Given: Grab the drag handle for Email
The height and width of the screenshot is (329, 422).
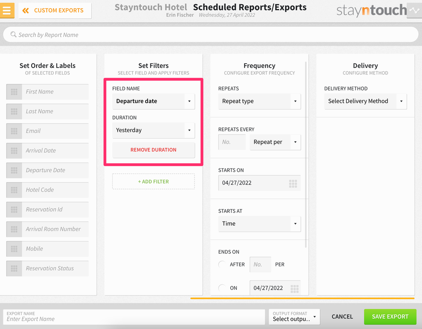Looking at the screenshot, I should pyautogui.click(x=14, y=131).
